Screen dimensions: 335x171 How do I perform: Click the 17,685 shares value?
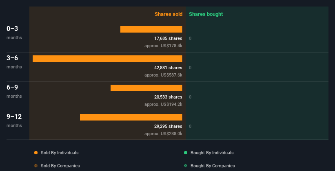tap(168, 38)
